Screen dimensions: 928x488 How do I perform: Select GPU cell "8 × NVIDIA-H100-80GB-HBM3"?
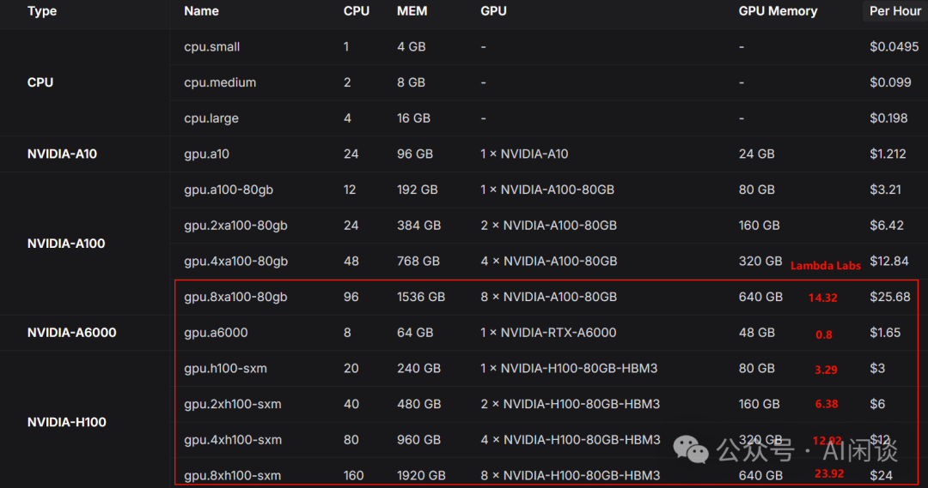(x=570, y=476)
